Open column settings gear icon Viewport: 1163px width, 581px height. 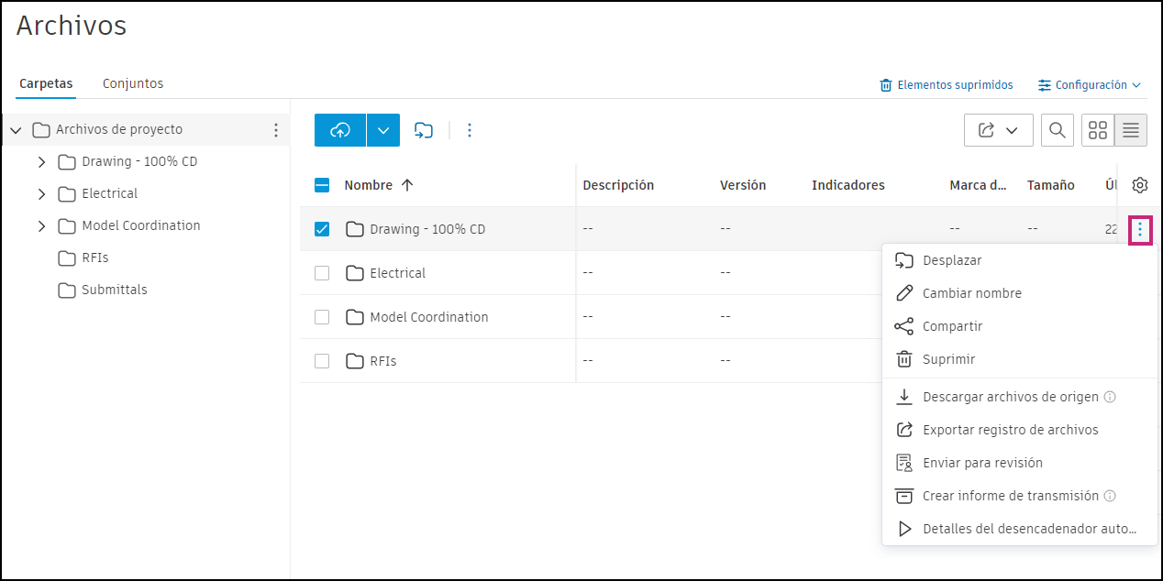[x=1140, y=185]
